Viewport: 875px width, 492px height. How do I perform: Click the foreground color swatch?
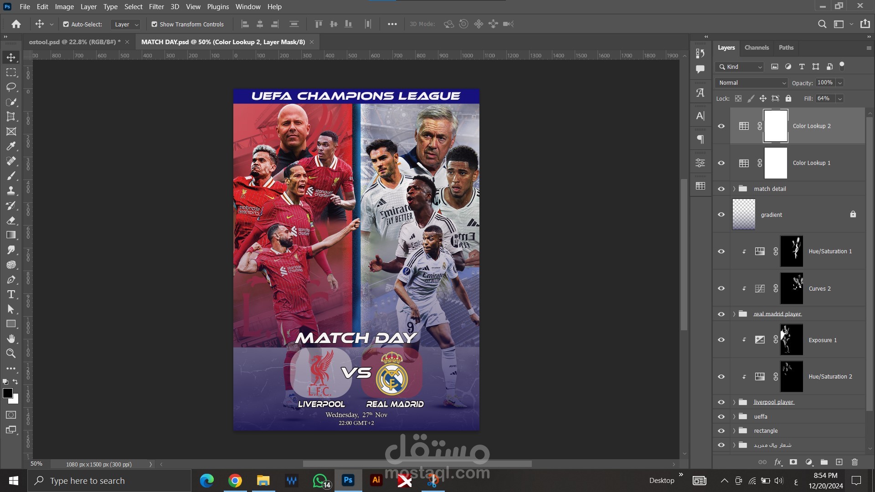click(7, 394)
